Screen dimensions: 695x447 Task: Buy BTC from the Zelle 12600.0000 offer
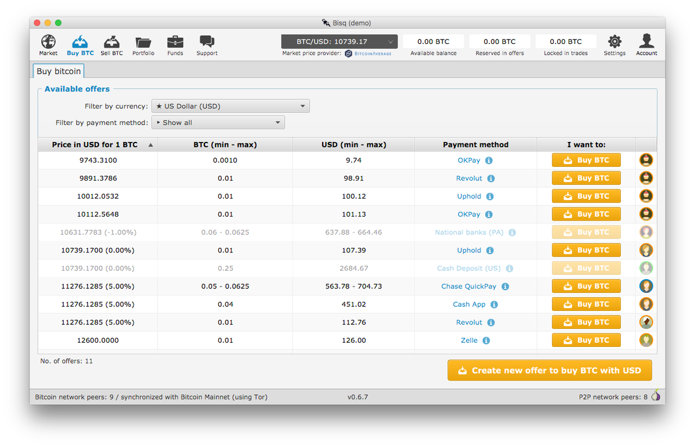click(586, 340)
